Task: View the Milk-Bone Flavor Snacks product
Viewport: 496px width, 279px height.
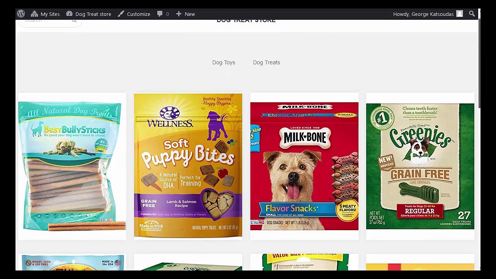Action: (304, 166)
